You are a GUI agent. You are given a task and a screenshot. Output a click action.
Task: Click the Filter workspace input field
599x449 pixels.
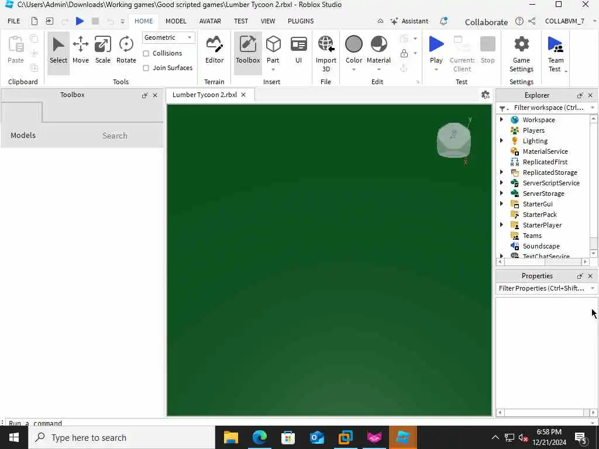click(549, 108)
